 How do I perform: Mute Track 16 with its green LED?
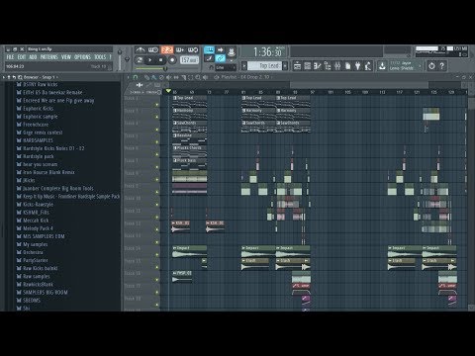tap(157, 280)
